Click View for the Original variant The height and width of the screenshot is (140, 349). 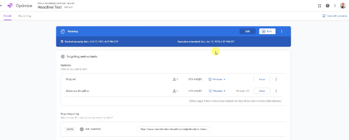click(x=262, y=79)
